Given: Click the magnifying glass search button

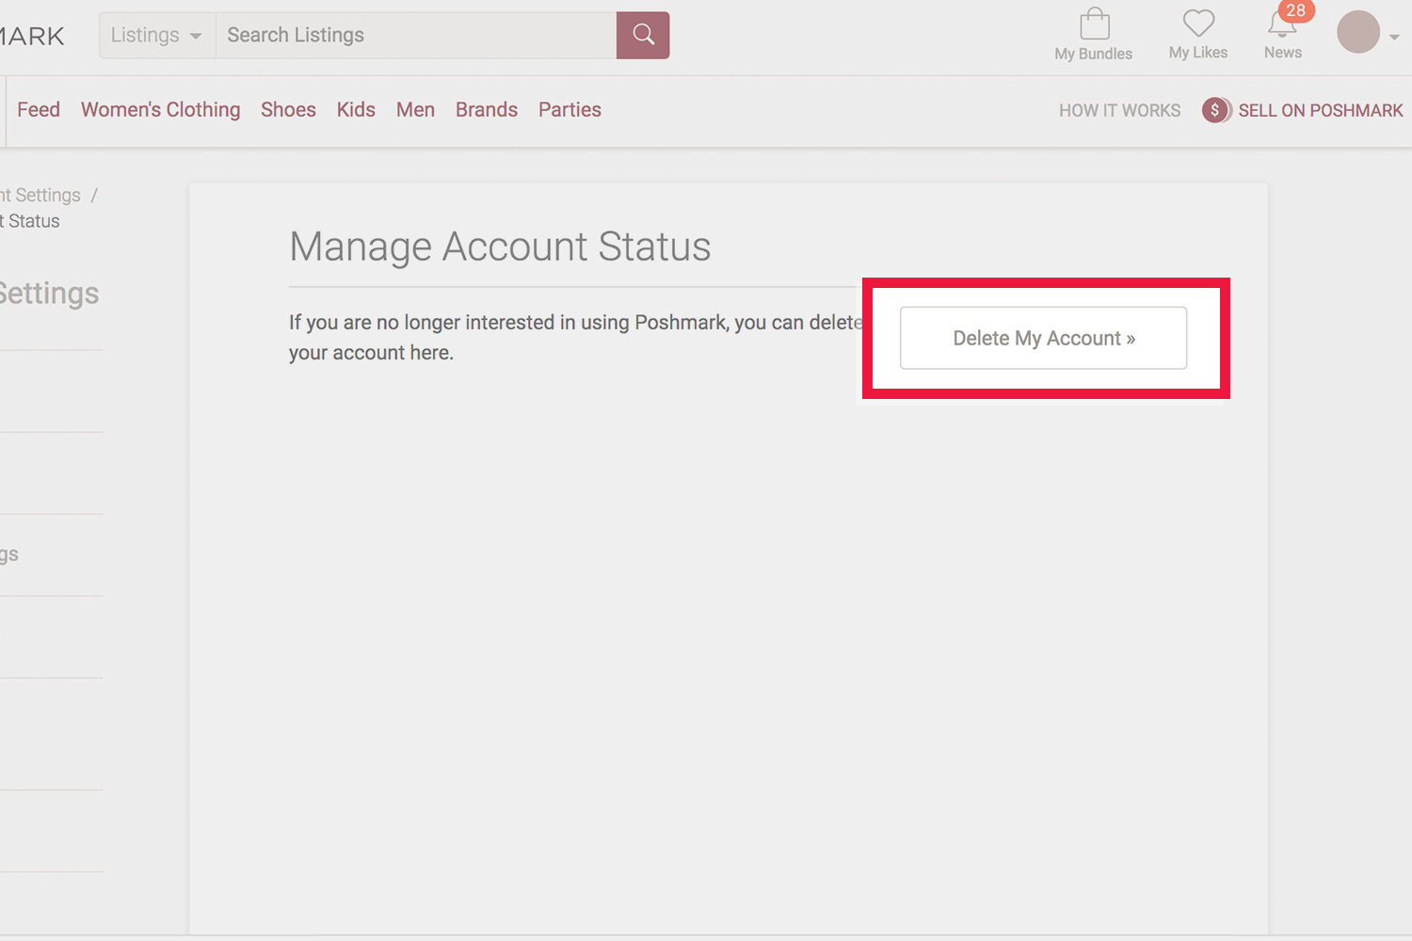Looking at the screenshot, I should 643,36.
